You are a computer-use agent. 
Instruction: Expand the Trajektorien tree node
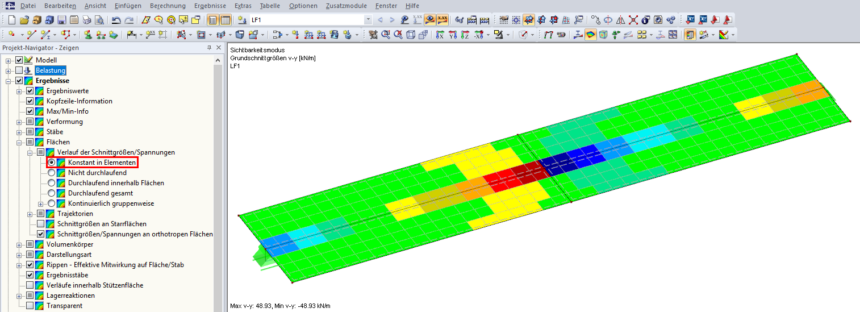(x=30, y=214)
